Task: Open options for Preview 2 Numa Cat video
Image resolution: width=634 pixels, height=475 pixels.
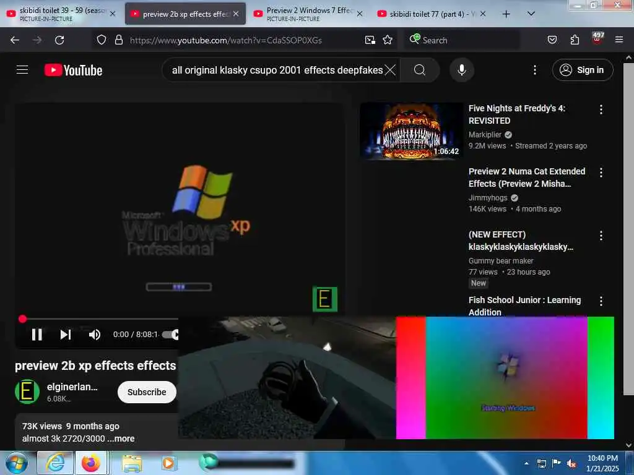Action: [x=601, y=173]
